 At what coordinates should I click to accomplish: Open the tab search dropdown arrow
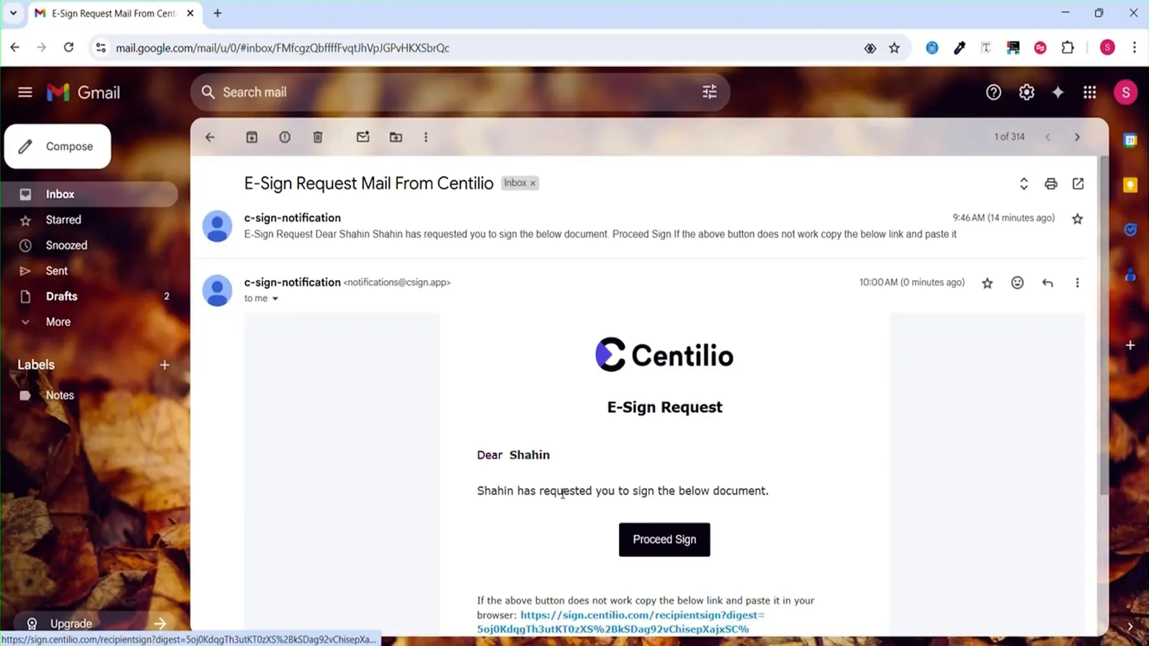[13, 13]
